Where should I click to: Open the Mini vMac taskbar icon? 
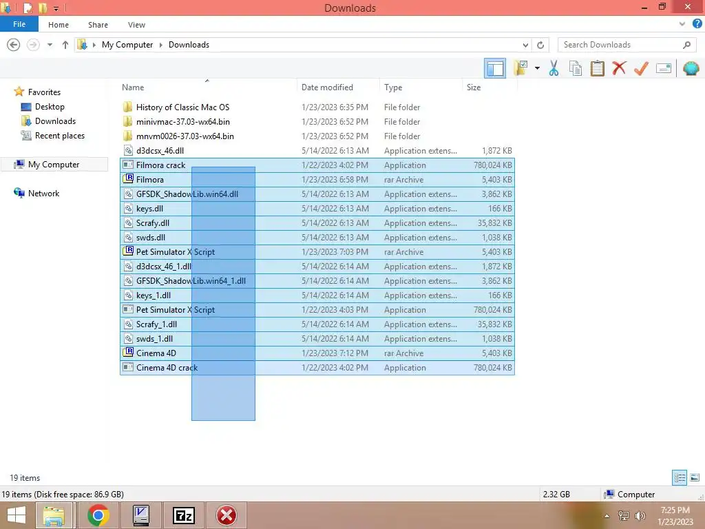click(140, 515)
